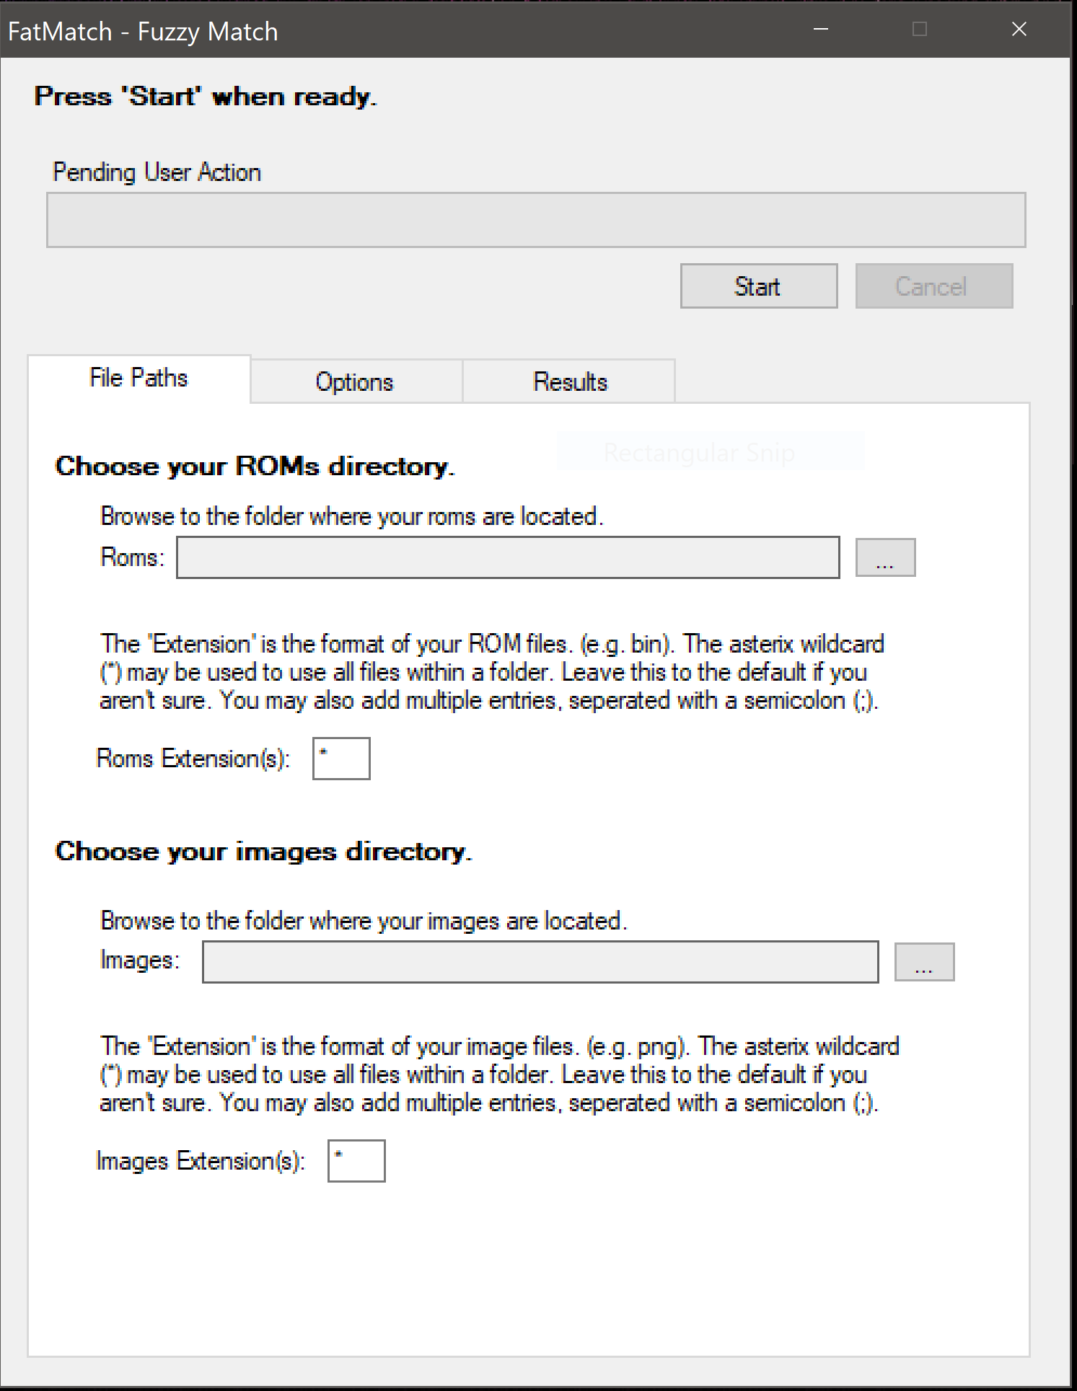1077x1391 pixels.
Task: Click the Images Extension(s) box
Action: pyautogui.click(x=356, y=1161)
